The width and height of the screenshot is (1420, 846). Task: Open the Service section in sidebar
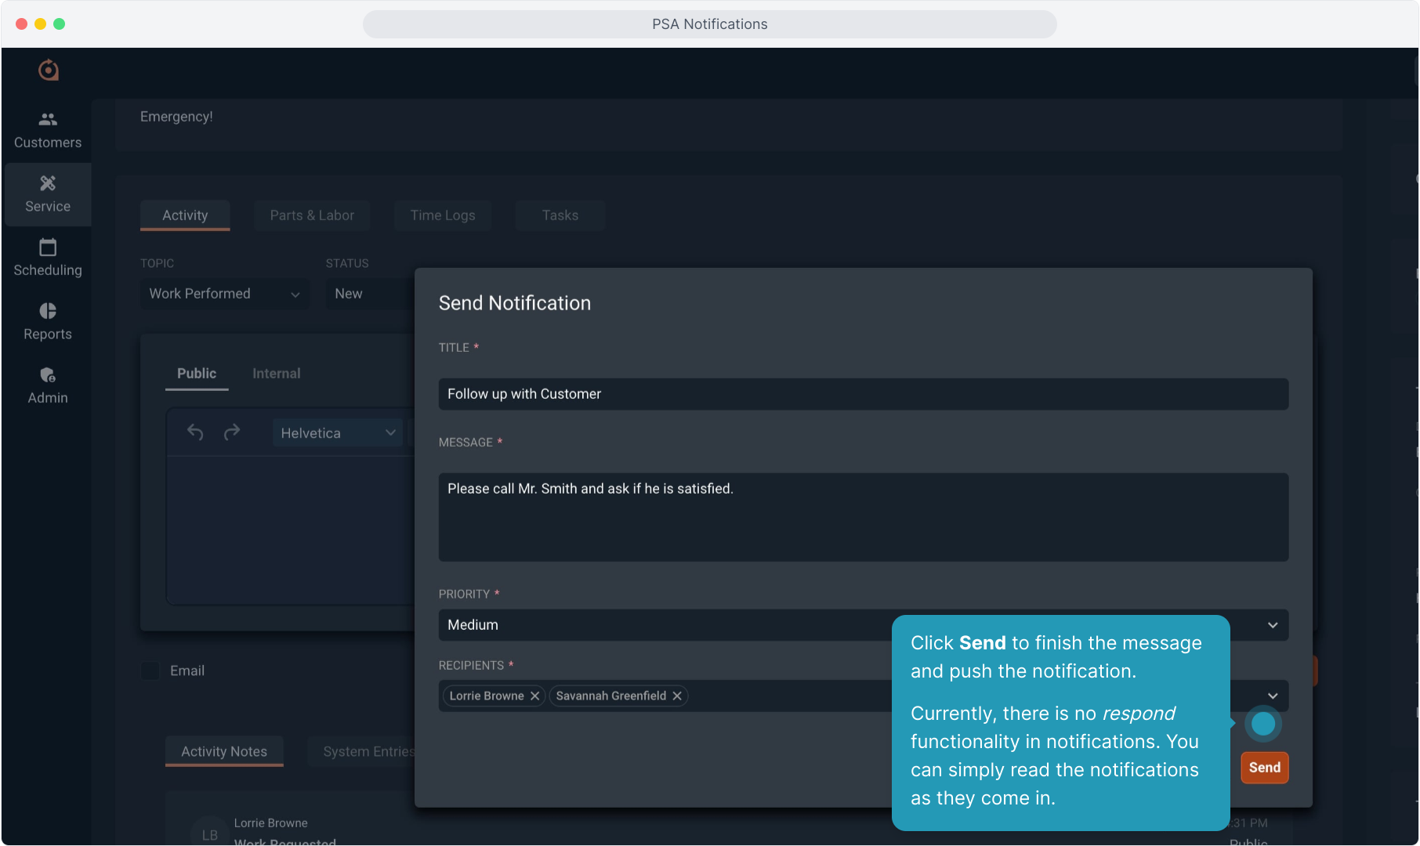coord(48,194)
